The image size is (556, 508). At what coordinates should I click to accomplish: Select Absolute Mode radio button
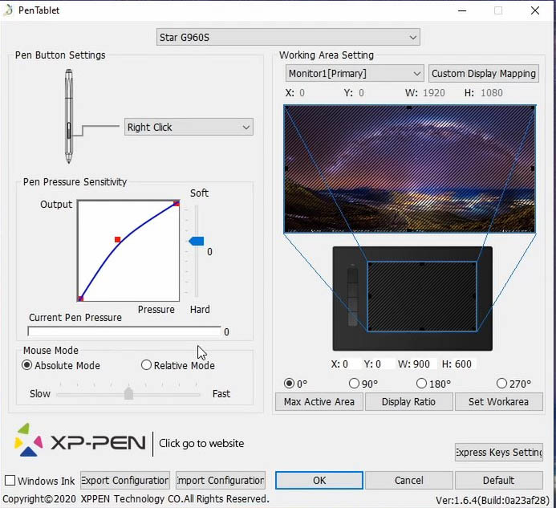coord(27,365)
